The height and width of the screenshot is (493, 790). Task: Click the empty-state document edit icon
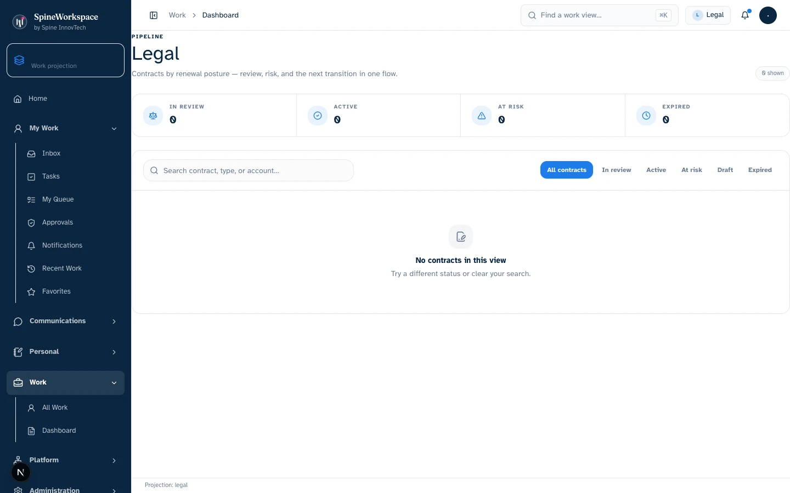pos(461,237)
